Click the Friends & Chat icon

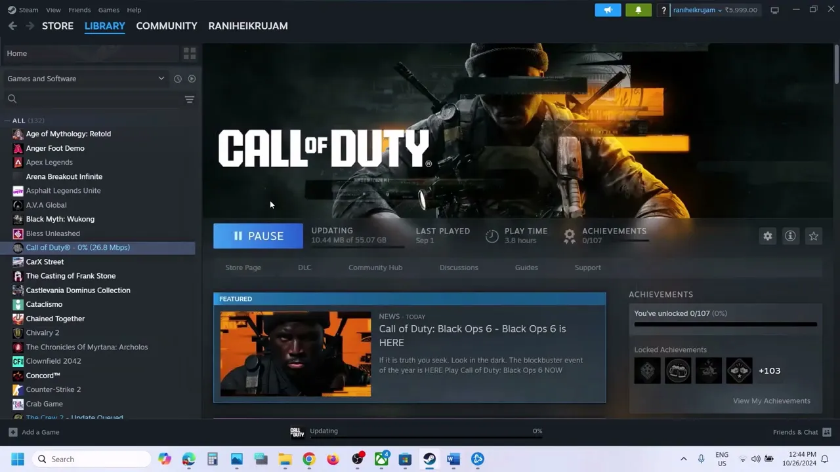827,432
